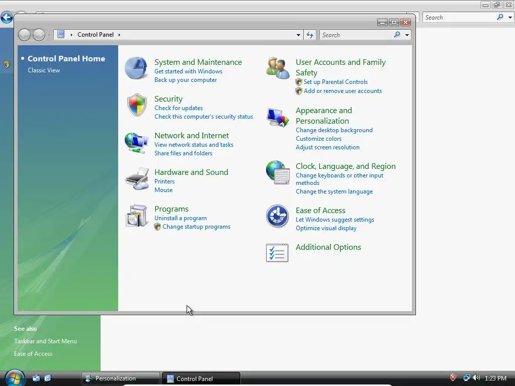515x386 pixels.
Task: Expand Personalization window search options arrow
Action: click(x=510, y=18)
